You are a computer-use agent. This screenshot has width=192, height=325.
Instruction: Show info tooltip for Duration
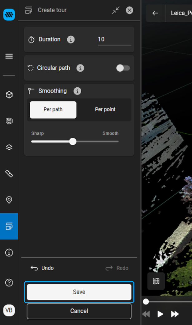71,39
